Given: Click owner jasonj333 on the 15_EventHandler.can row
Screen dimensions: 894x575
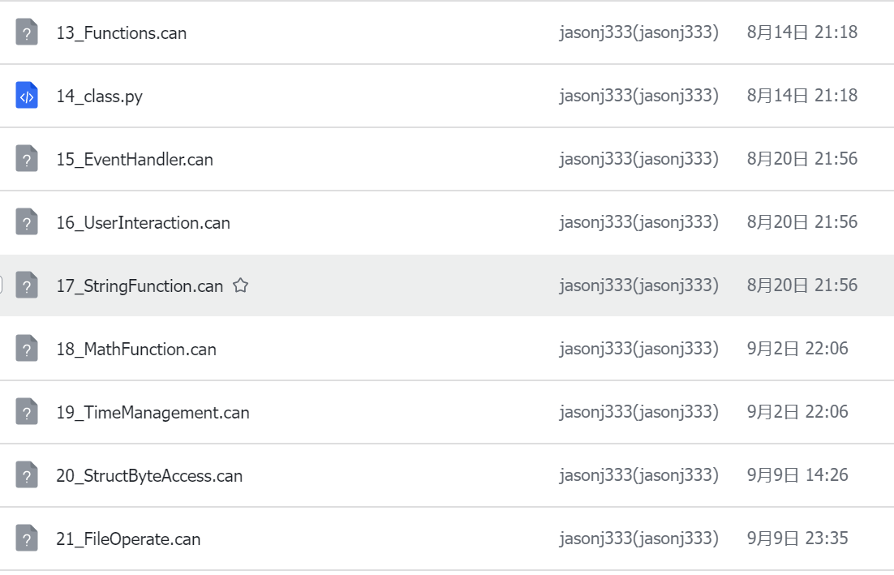Looking at the screenshot, I should click(x=638, y=159).
